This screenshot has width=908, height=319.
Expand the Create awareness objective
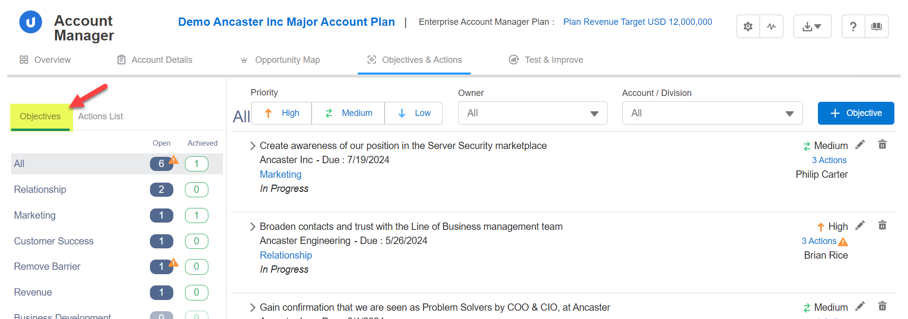pyautogui.click(x=252, y=146)
